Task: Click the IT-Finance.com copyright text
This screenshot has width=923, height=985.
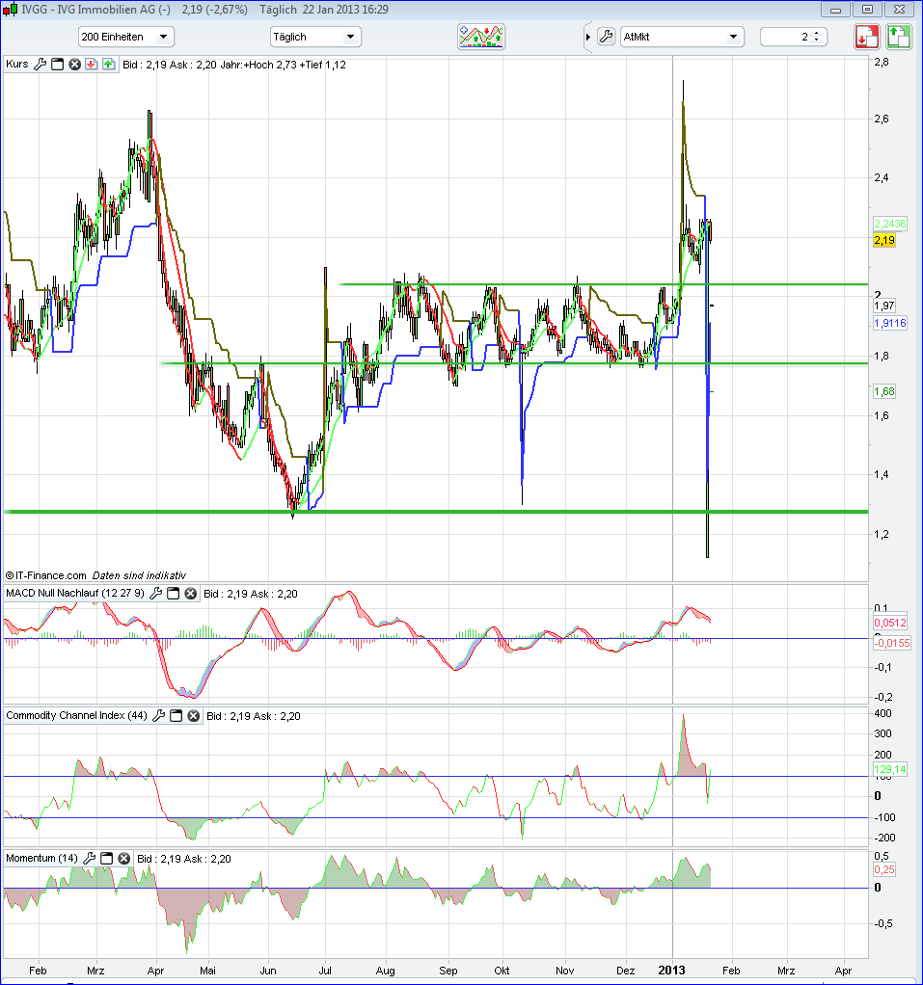Action: [x=46, y=575]
